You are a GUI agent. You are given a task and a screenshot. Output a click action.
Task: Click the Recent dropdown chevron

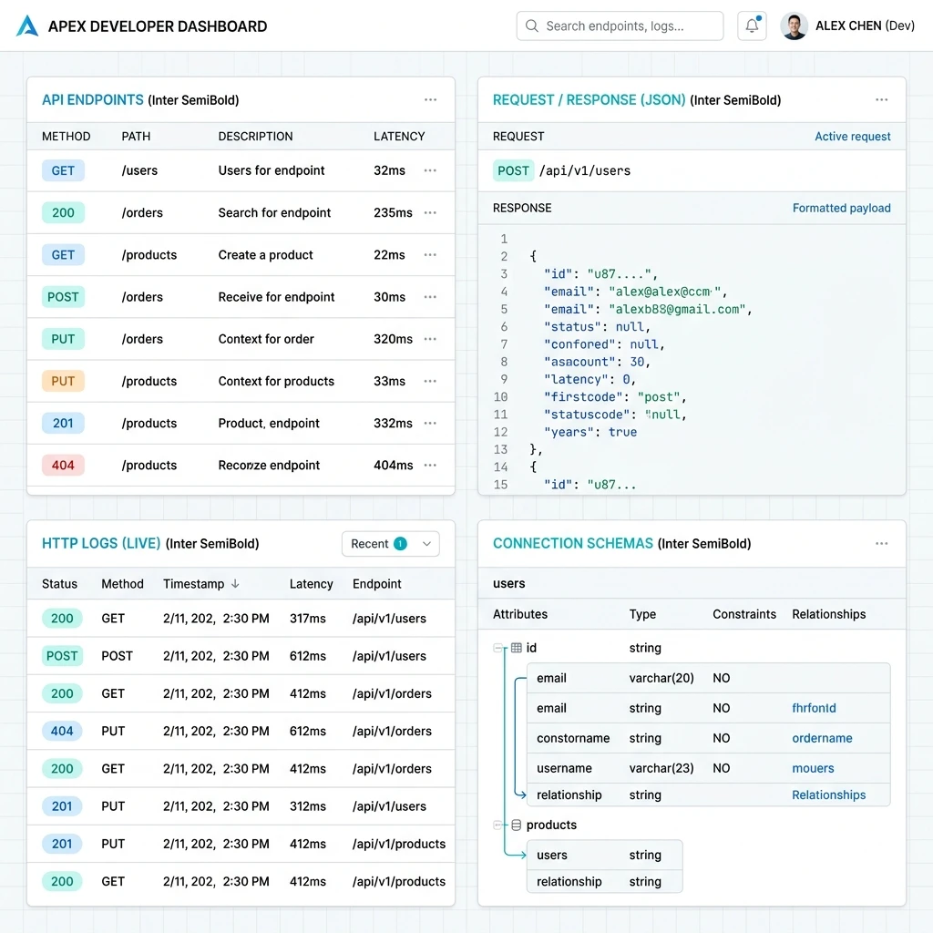click(426, 544)
